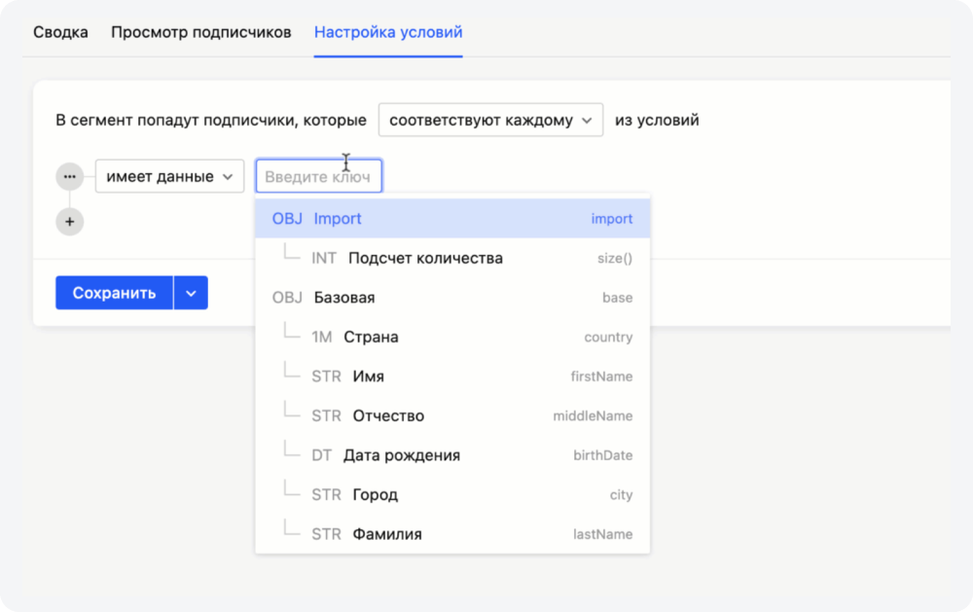This screenshot has width=973, height=612.
Task: Open the 'соответствуют каждому' dropdown
Action: [x=489, y=121]
